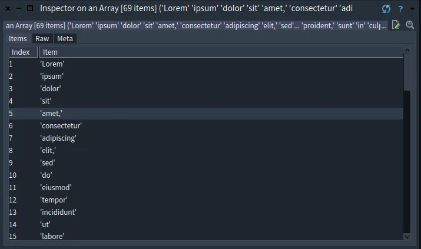This screenshot has height=249, width=421.
Task: Click the Index column header
Action: click(x=21, y=52)
